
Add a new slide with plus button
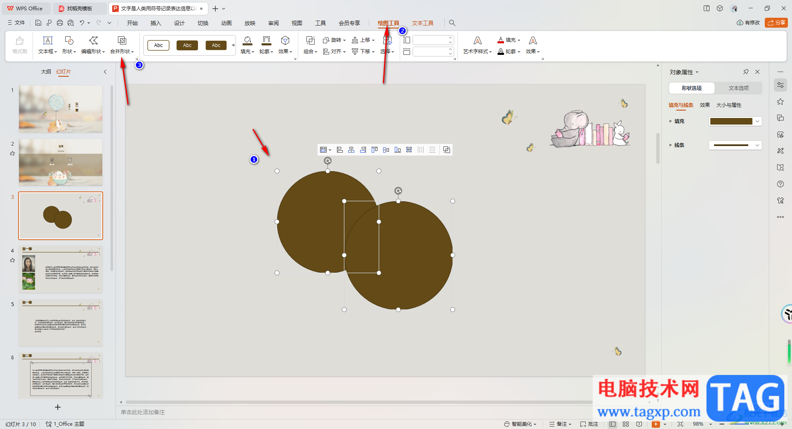point(58,407)
